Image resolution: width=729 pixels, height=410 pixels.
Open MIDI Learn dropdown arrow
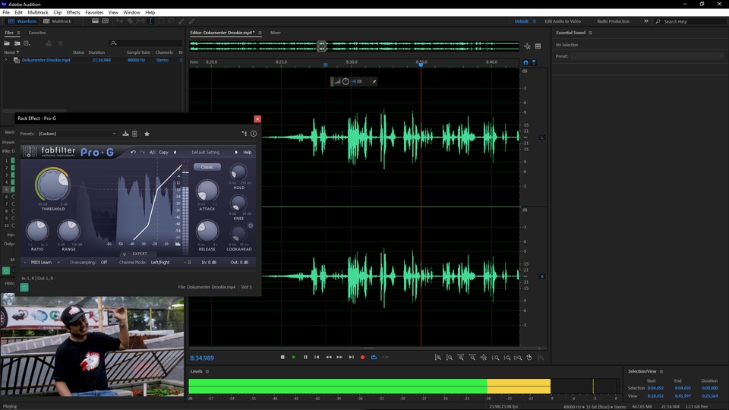tap(58, 262)
